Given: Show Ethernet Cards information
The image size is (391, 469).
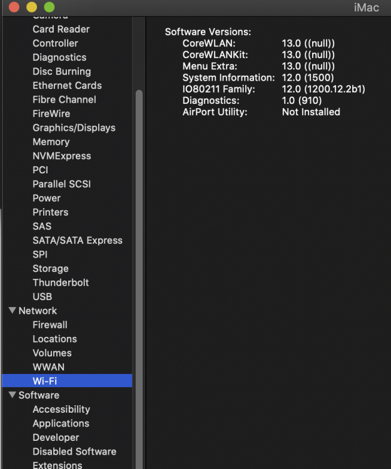Looking at the screenshot, I should coord(67,86).
